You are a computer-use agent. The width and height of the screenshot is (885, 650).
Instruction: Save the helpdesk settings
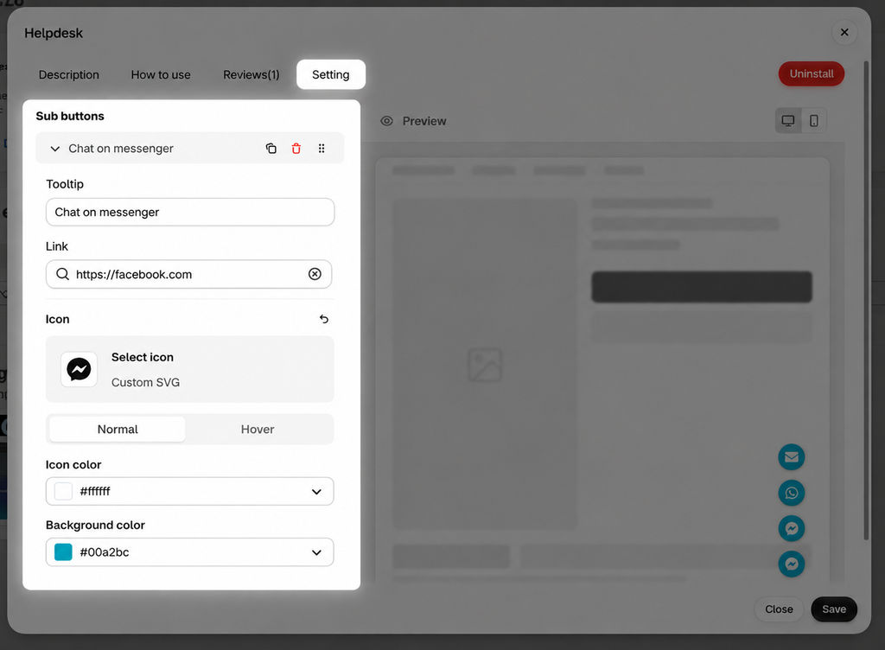834,609
